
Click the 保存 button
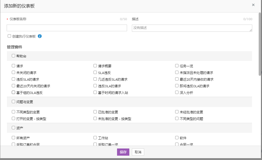pyautogui.click(x=123, y=152)
